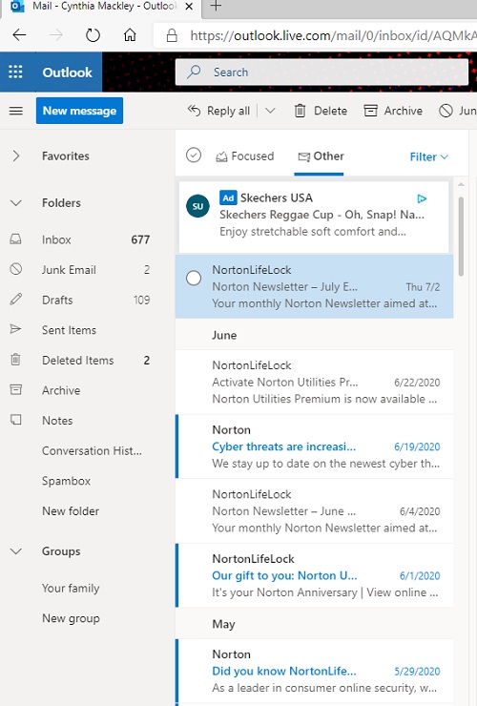This screenshot has height=706, width=477.
Task: Click the Focused inbox tab icon
Action: [221, 156]
